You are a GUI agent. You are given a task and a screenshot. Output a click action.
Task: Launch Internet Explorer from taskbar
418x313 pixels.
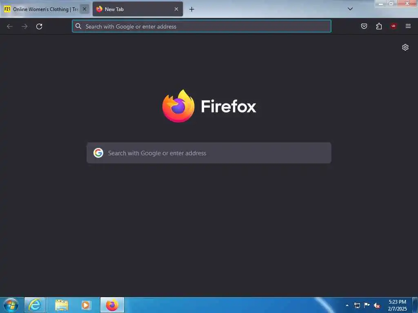[x=35, y=305]
